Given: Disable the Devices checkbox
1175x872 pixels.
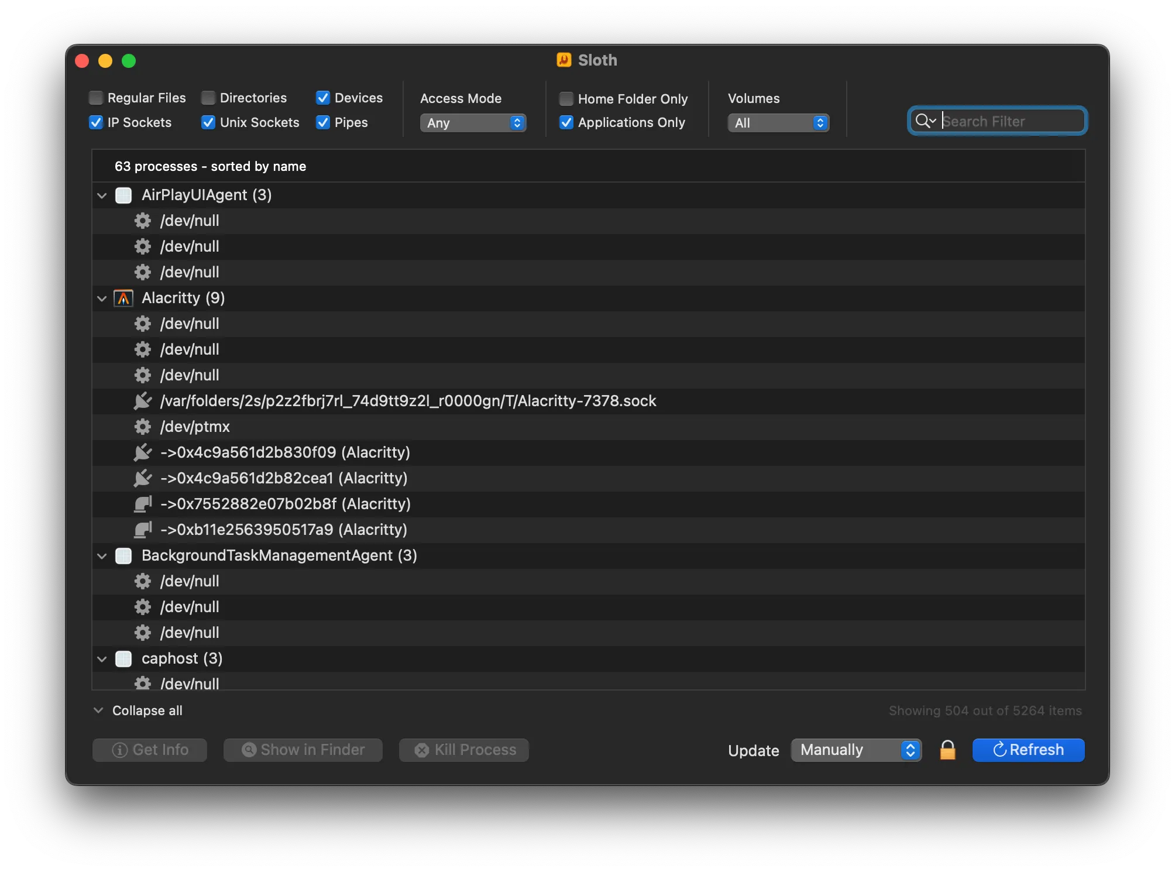Looking at the screenshot, I should click(x=323, y=98).
